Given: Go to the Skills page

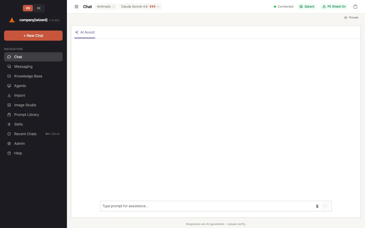Looking at the screenshot, I should [33, 124].
